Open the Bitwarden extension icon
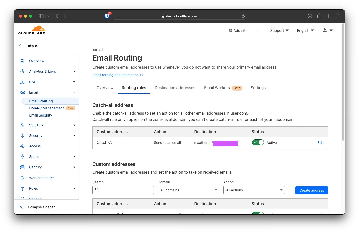 coord(107,16)
